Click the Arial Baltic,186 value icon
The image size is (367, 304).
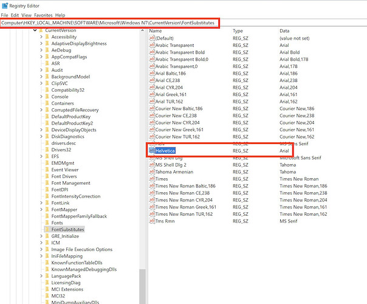[152, 73]
